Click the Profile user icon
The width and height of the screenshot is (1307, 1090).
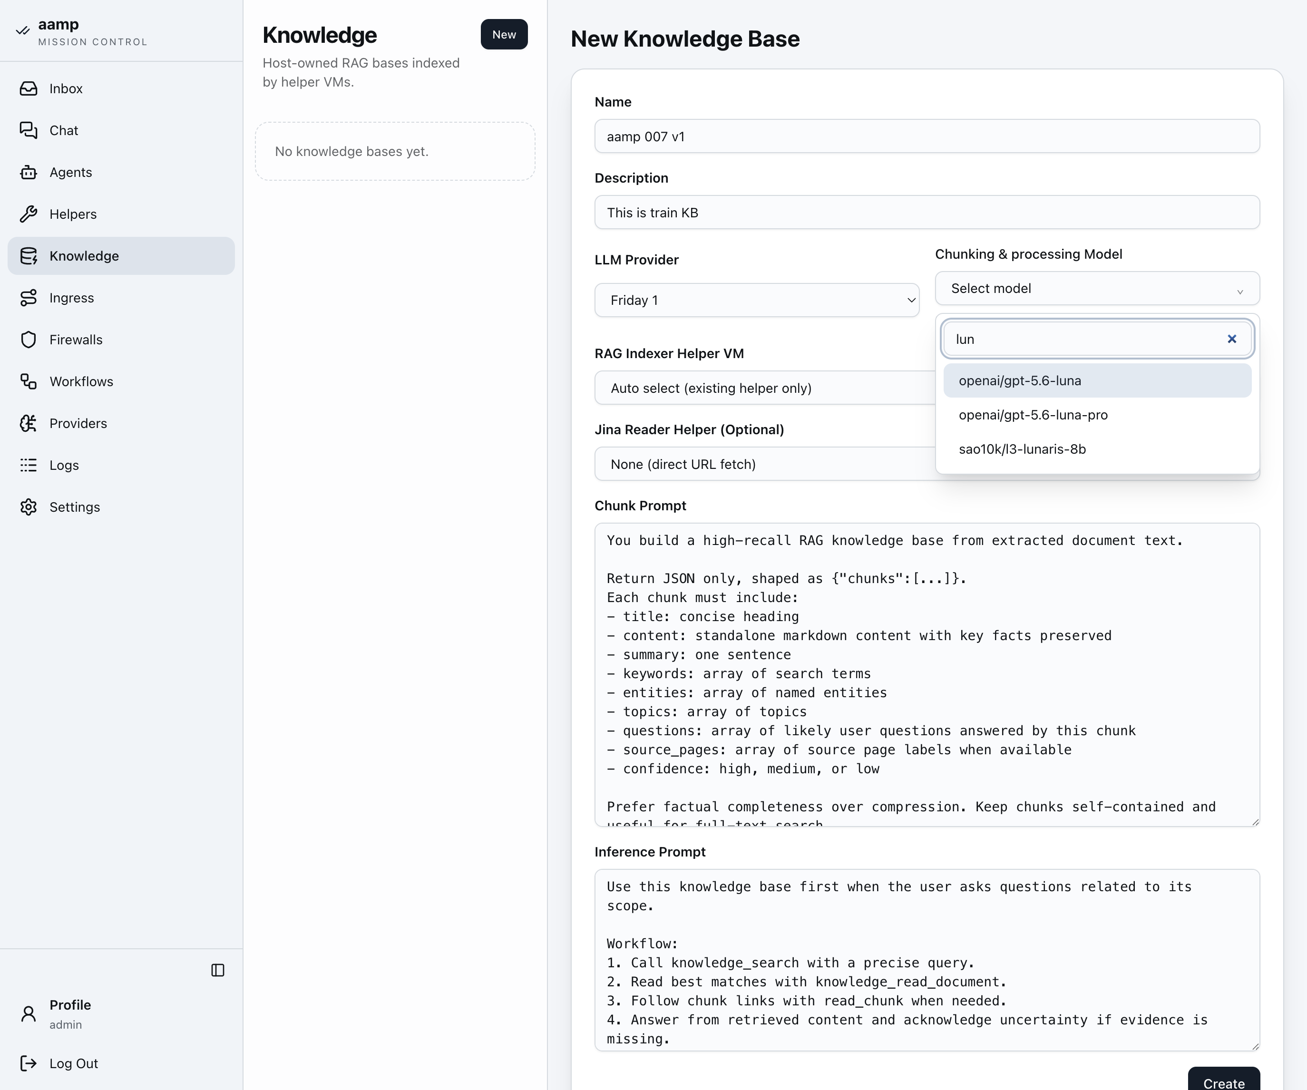pyautogui.click(x=29, y=1013)
